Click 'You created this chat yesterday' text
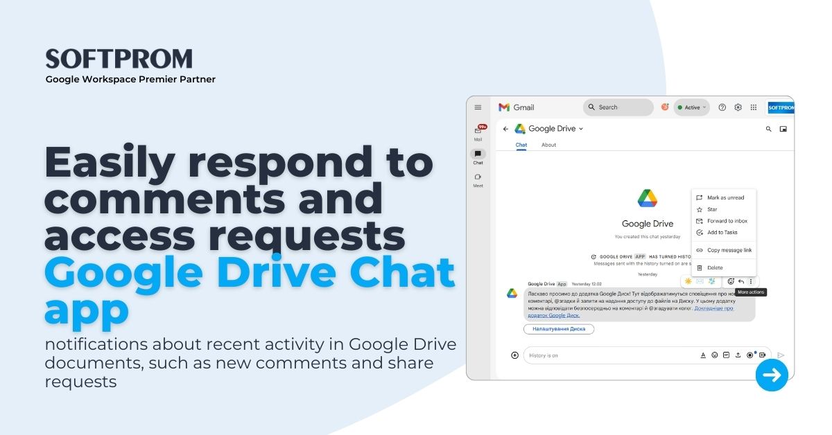 [x=646, y=237]
